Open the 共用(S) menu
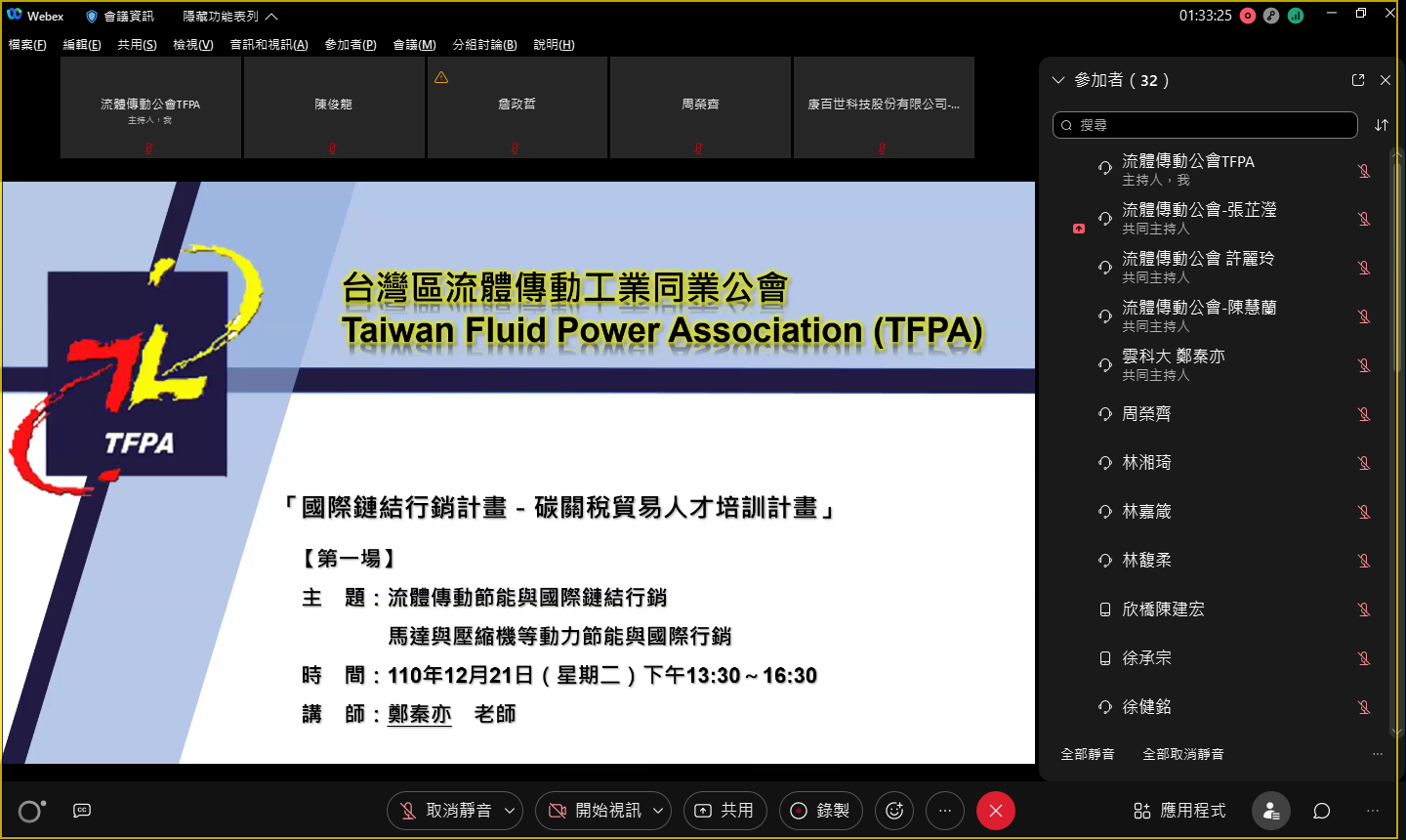The image size is (1406, 840). click(x=137, y=45)
